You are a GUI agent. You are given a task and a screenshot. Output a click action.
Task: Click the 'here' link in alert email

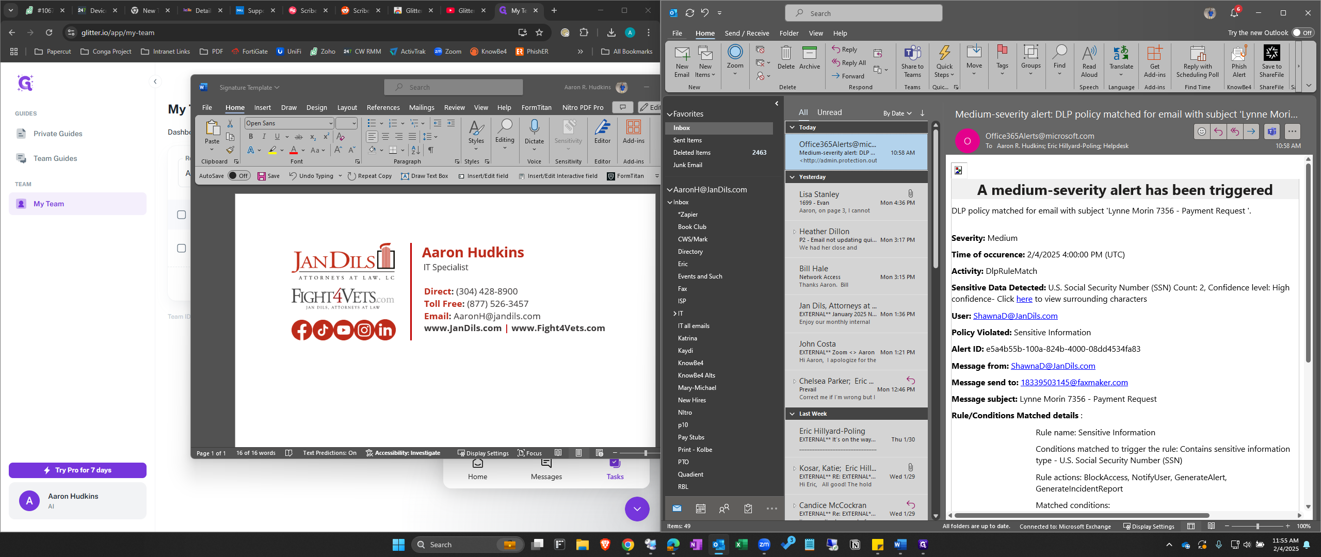pyautogui.click(x=1024, y=299)
